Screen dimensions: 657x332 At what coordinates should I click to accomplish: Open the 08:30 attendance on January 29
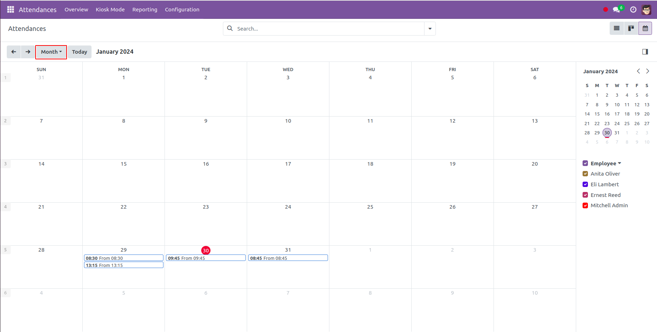124,258
